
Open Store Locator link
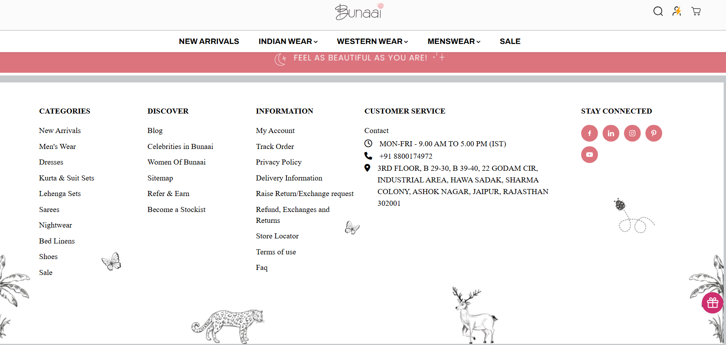click(x=277, y=236)
